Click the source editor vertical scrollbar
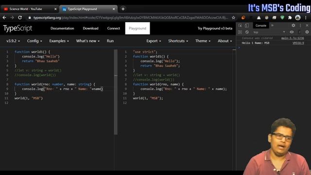 [x=116, y=92]
